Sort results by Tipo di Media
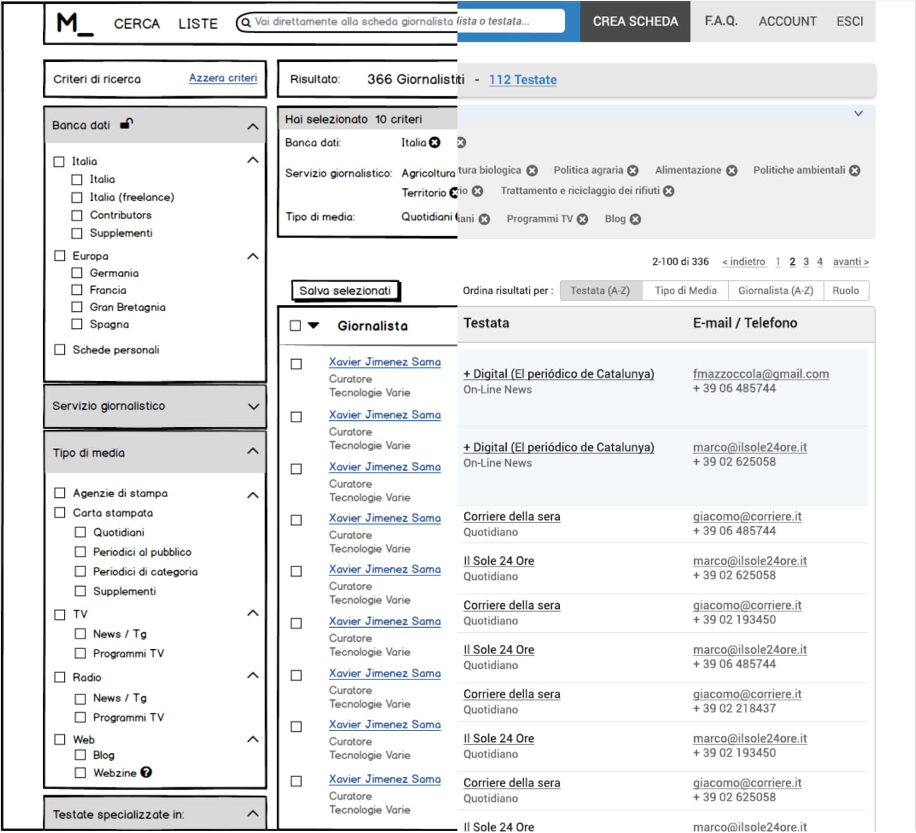The image size is (916, 833). click(686, 290)
